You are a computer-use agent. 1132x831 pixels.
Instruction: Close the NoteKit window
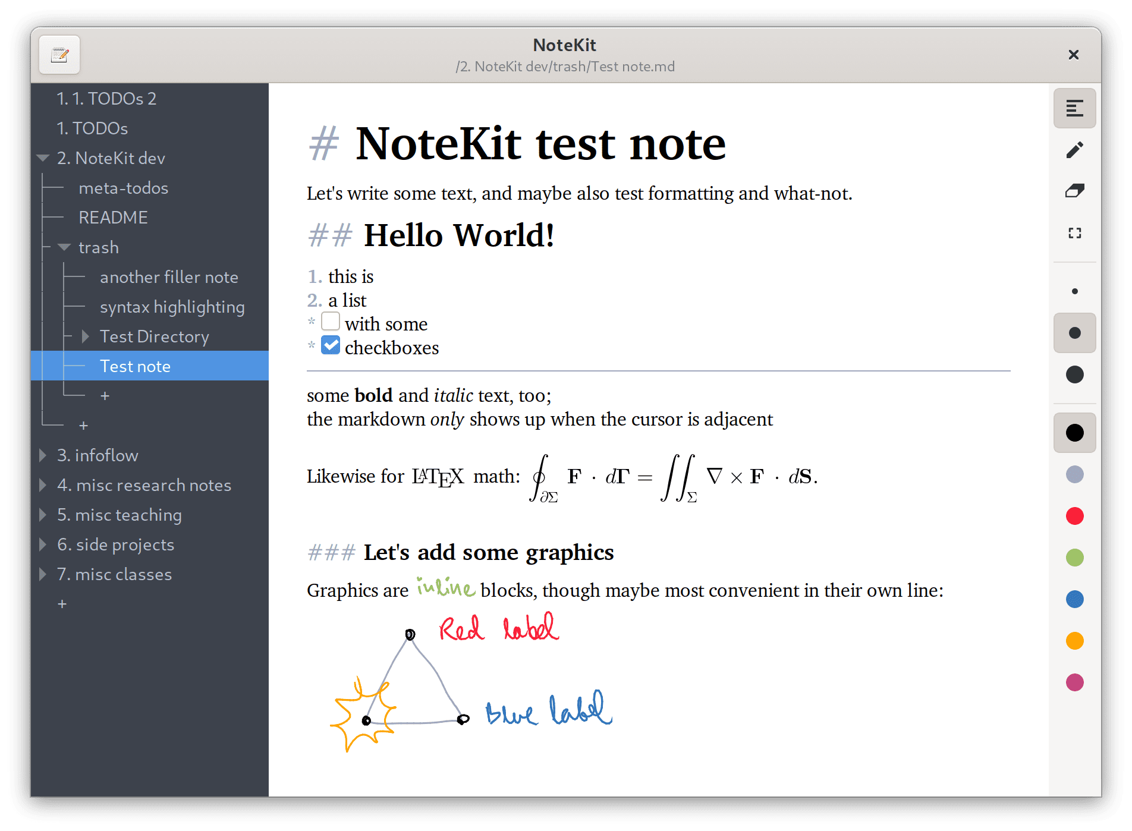pyautogui.click(x=1073, y=55)
